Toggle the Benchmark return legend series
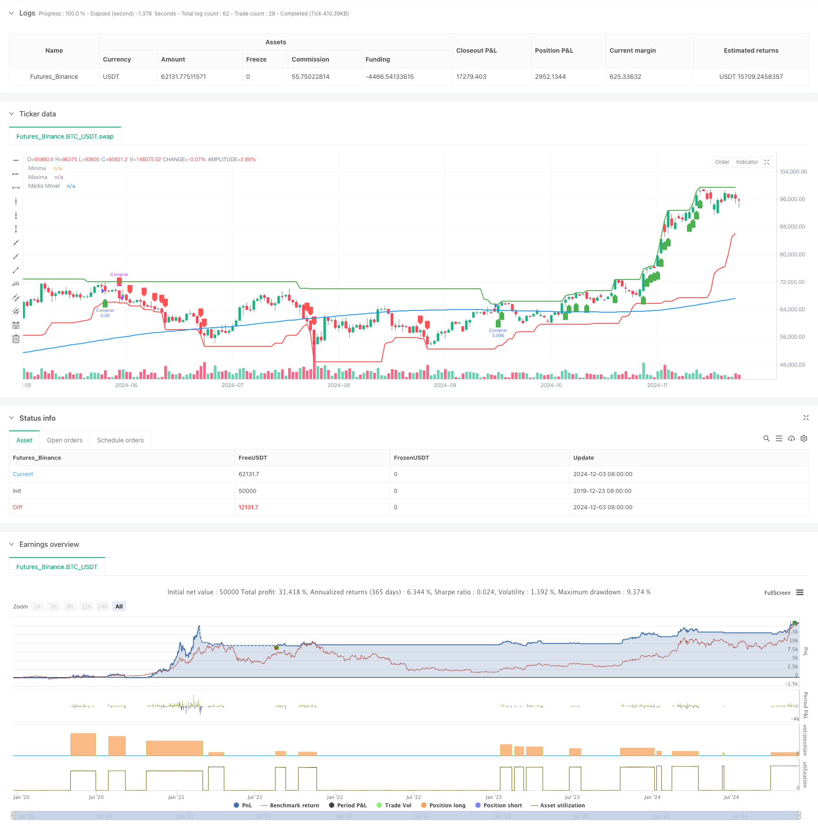The height and width of the screenshot is (833, 818). (x=290, y=805)
